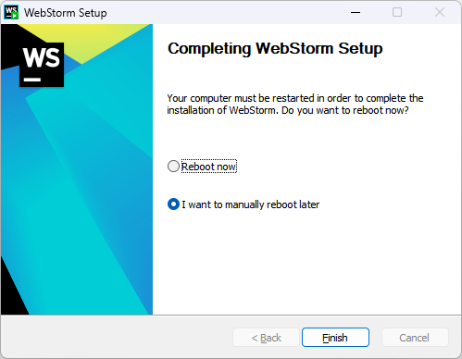
Task: Click the restart requirement message text
Action: 295,105
